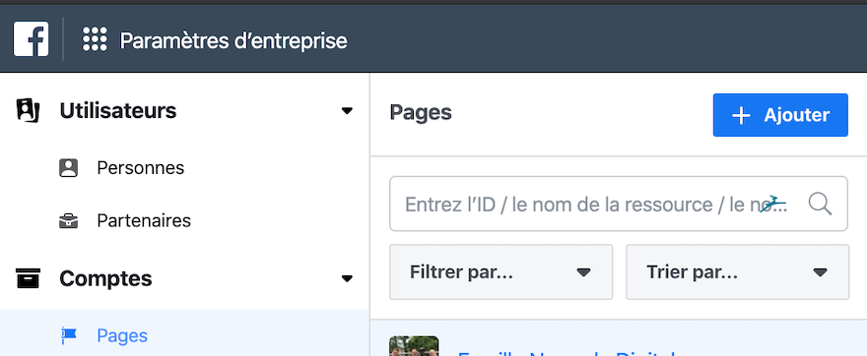Collapse the Comptes section arrow
The image size is (867, 356).
point(347,278)
